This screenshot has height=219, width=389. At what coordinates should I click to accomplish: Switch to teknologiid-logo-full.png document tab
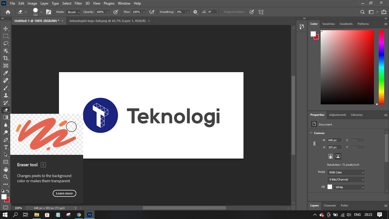(x=107, y=21)
